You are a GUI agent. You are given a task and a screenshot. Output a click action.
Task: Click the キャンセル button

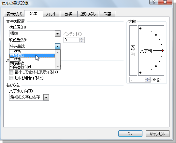pyautogui.click(x=158, y=134)
